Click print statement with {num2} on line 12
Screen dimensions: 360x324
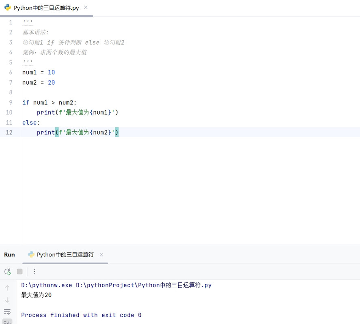(78, 132)
